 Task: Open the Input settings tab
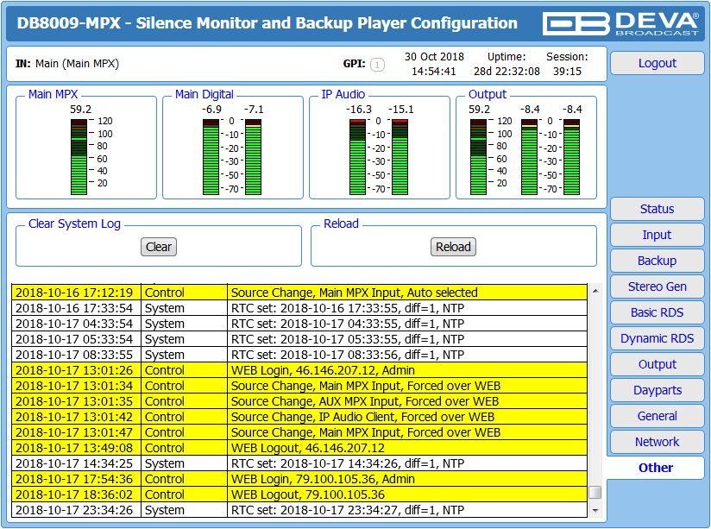coord(657,235)
